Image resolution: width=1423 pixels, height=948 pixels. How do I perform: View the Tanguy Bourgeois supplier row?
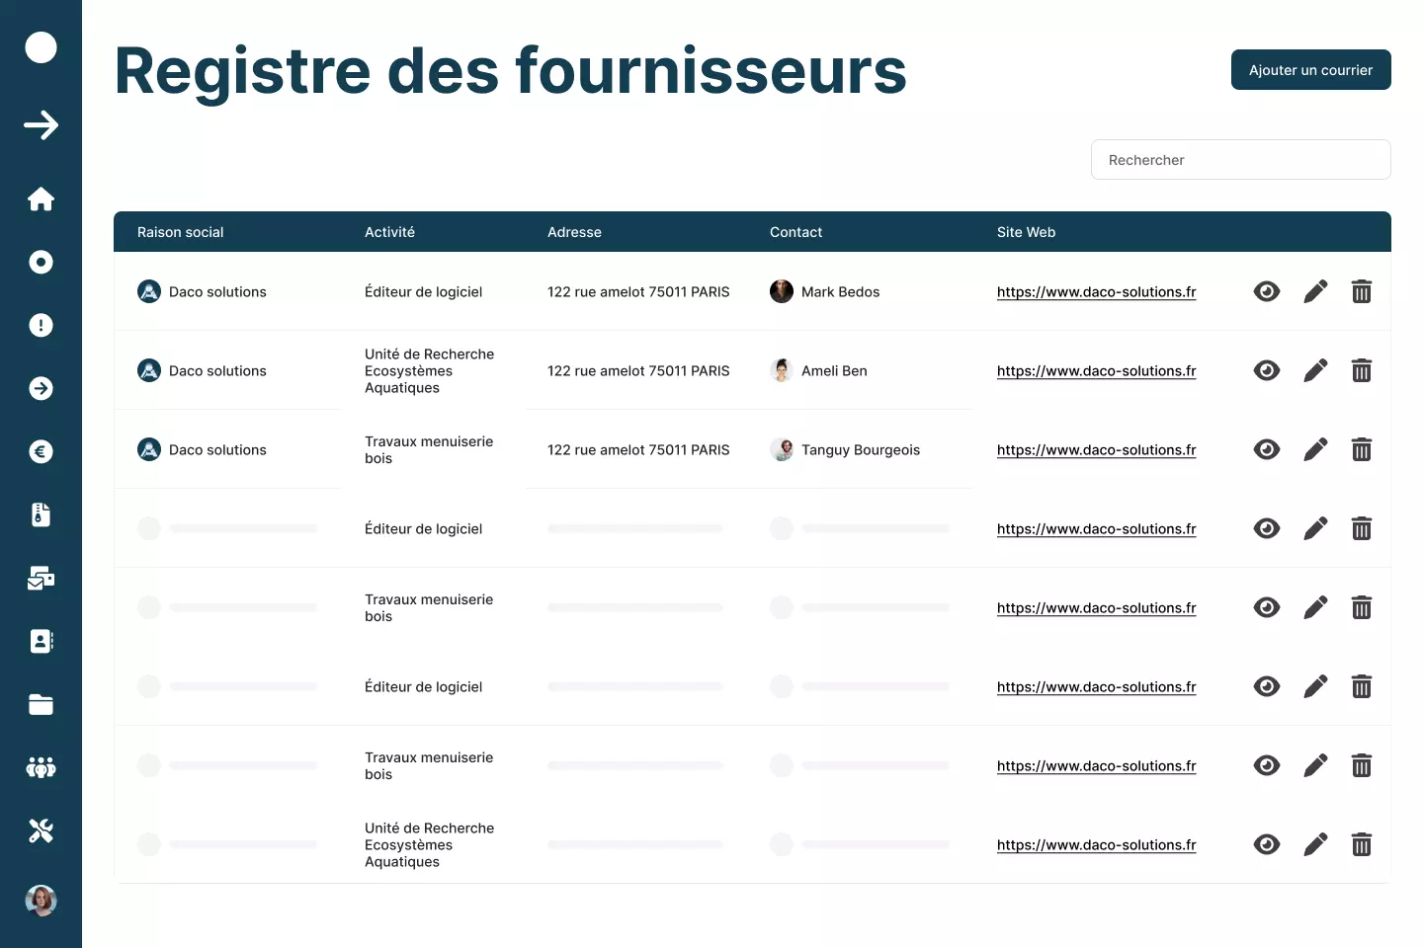click(1266, 449)
